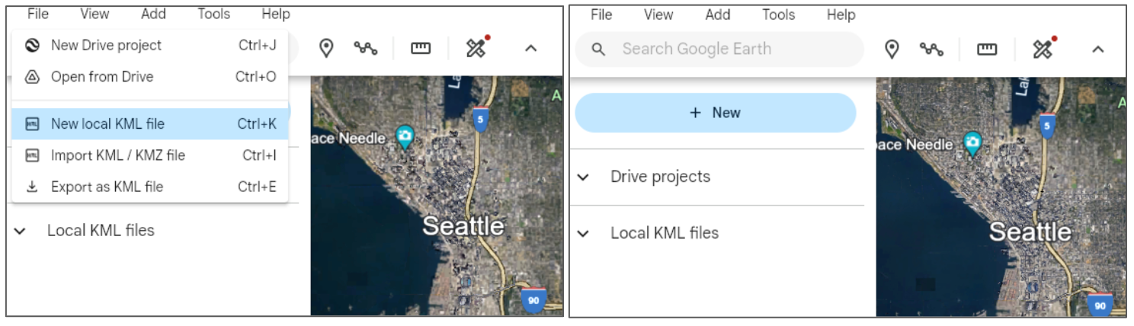Click search magnifier icon in right window
The width and height of the screenshot is (1134, 326).
(598, 49)
